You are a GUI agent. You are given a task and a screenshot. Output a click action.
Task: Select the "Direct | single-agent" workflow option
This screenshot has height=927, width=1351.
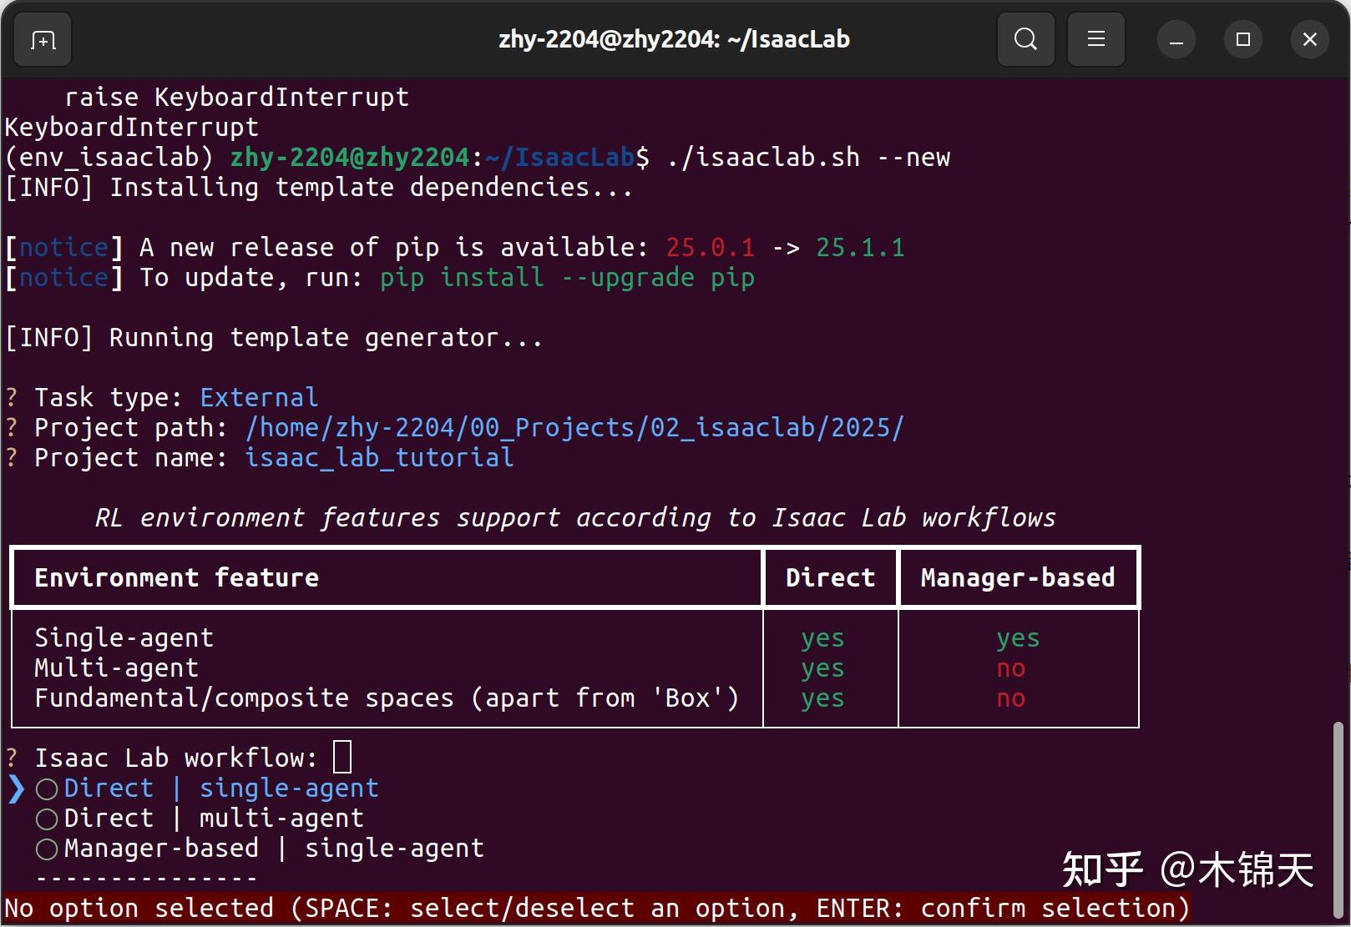click(x=221, y=787)
